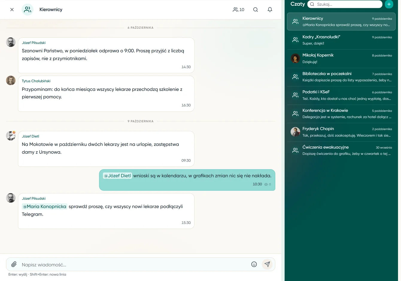Viewport: 401px width, 281px height.
Task: Open the Fryderyk Chopin chat
Action: [341, 132]
